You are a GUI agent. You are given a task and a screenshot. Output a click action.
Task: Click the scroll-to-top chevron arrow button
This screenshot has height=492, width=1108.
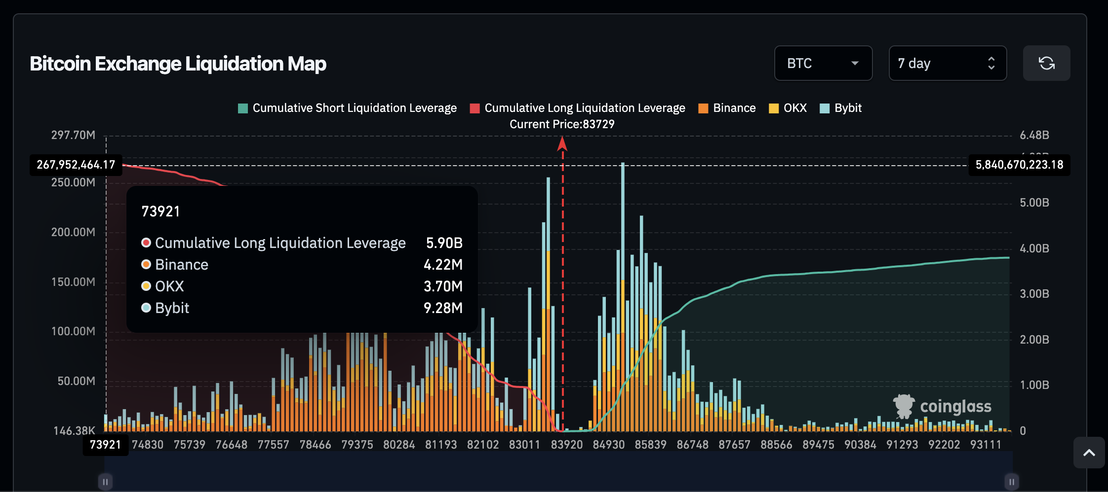click(1089, 453)
